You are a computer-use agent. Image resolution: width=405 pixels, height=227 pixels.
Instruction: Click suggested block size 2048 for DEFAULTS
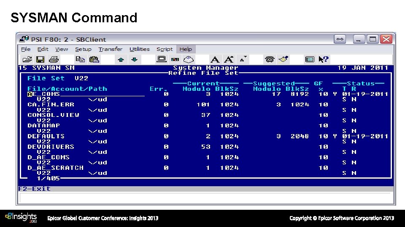(x=300, y=136)
